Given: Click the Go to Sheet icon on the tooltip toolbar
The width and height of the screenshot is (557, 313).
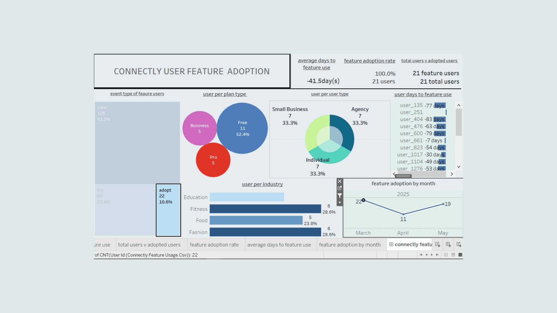Looking at the screenshot, I should click(340, 188).
